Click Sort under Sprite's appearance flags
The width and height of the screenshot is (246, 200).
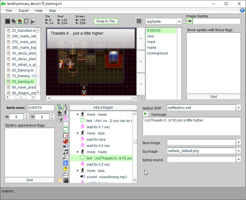pos(30,180)
